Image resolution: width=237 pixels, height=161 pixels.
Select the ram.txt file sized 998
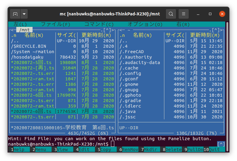tap(62, 90)
